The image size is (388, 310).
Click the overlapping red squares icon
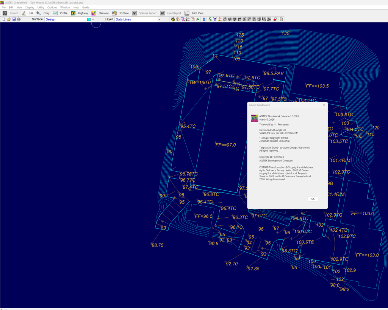(x=193, y=19)
